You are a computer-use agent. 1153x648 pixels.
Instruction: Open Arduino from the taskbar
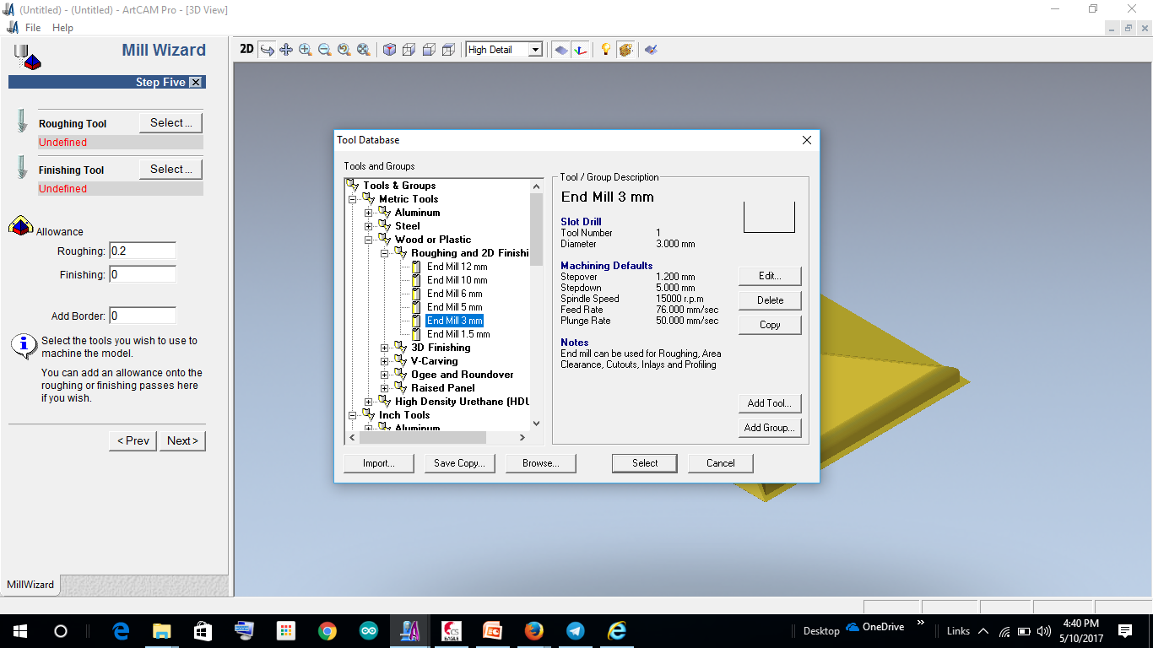369,631
